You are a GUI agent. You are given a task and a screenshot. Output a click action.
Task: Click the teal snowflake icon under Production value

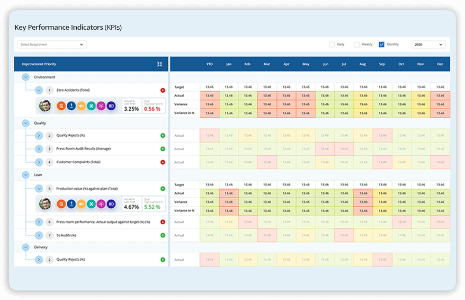(91, 204)
